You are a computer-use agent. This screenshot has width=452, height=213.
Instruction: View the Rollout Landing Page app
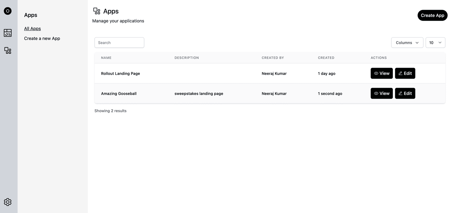click(x=382, y=73)
